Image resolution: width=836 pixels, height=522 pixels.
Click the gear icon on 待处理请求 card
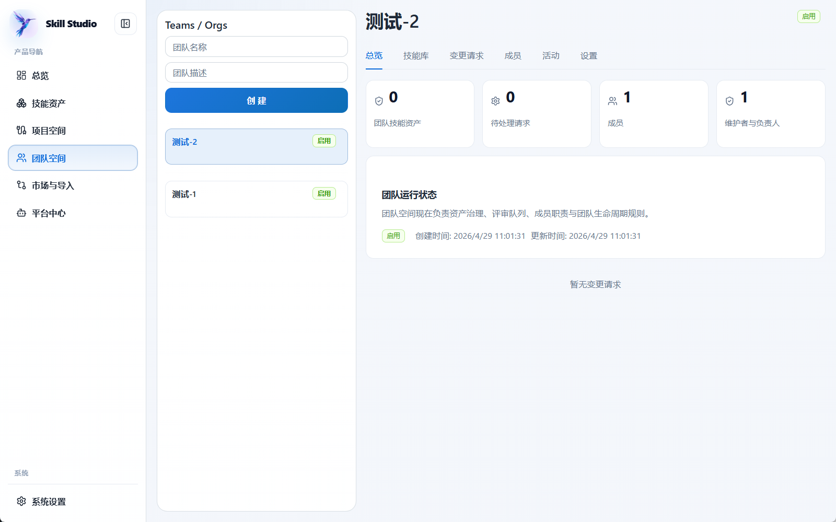495,101
